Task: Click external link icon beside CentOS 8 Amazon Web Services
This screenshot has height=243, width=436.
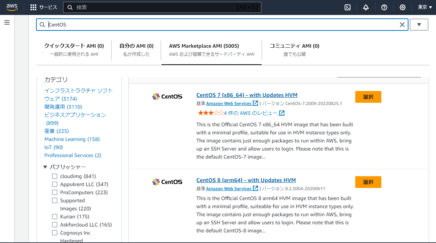Action: click(x=255, y=188)
